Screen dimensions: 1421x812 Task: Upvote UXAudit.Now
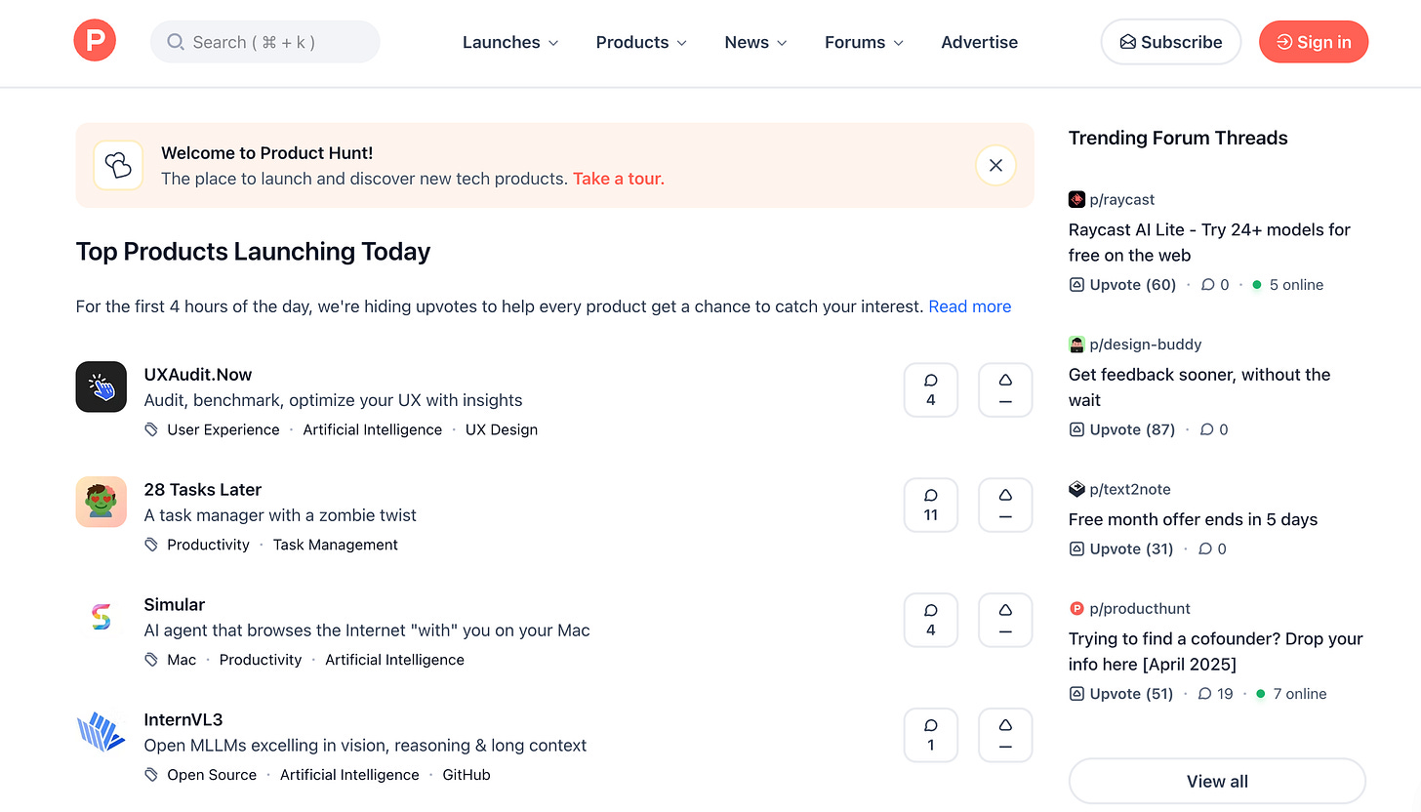(1005, 389)
